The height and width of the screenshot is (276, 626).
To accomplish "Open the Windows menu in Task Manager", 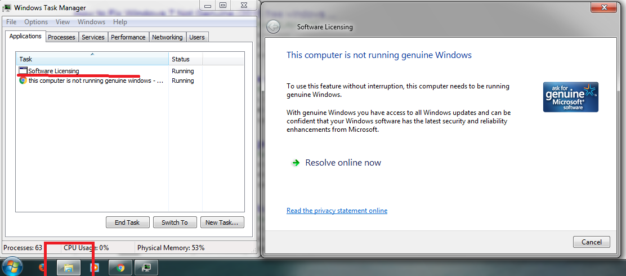I will click(x=91, y=22).
